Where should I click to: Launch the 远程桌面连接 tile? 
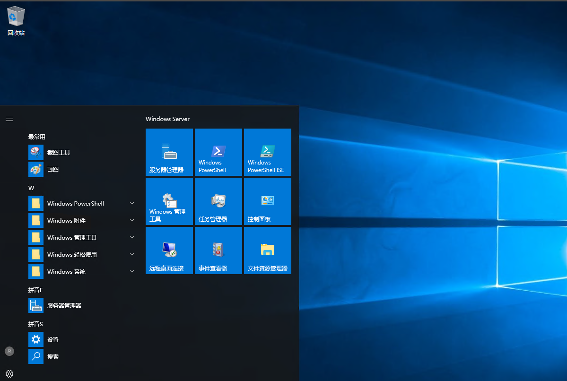169,251
